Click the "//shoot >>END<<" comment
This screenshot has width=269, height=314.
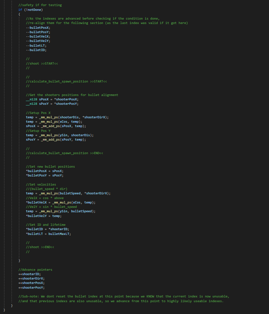40,247
